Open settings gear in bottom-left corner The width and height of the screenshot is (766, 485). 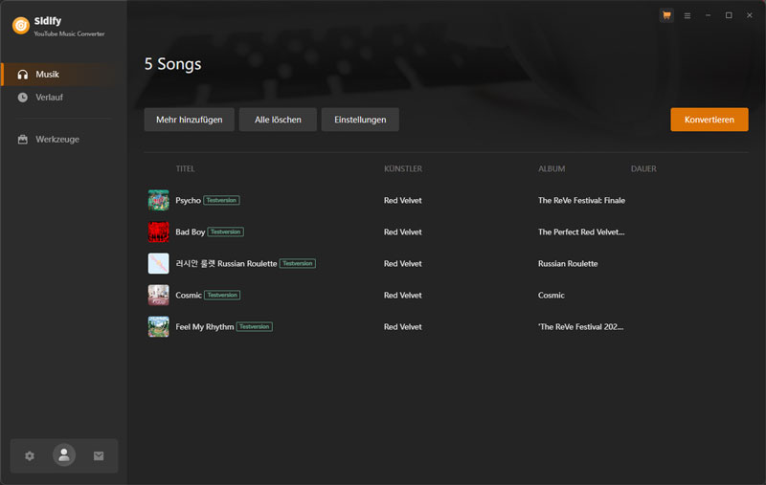click(30, 456)
